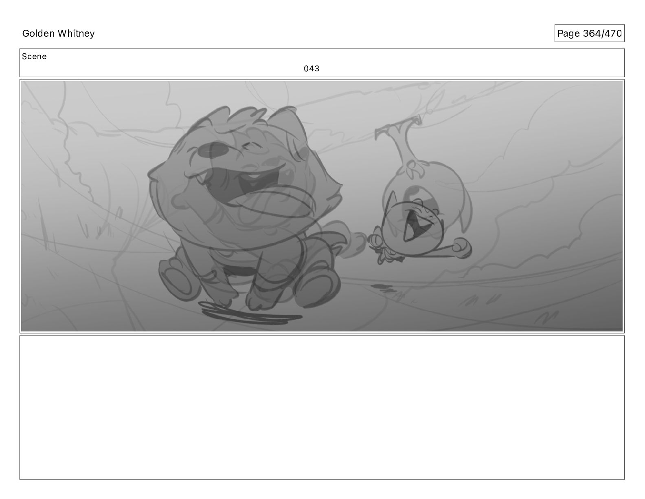Click the 'Golden Whitney' title text
The height and width of the screenshot is (499, 645).
point(58,33)
